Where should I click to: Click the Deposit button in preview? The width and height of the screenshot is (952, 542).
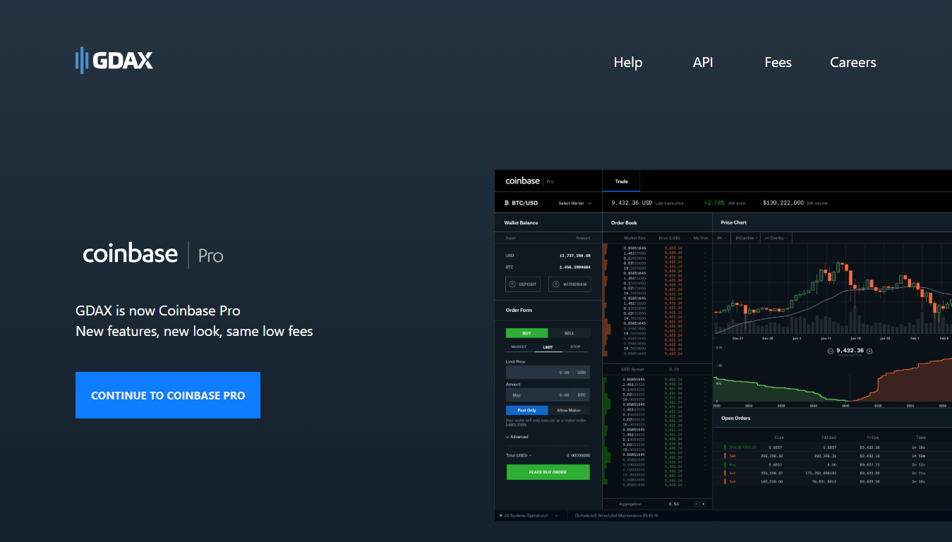click(523, 284)
